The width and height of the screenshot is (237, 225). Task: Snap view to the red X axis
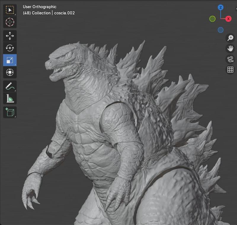click(228, 19)
